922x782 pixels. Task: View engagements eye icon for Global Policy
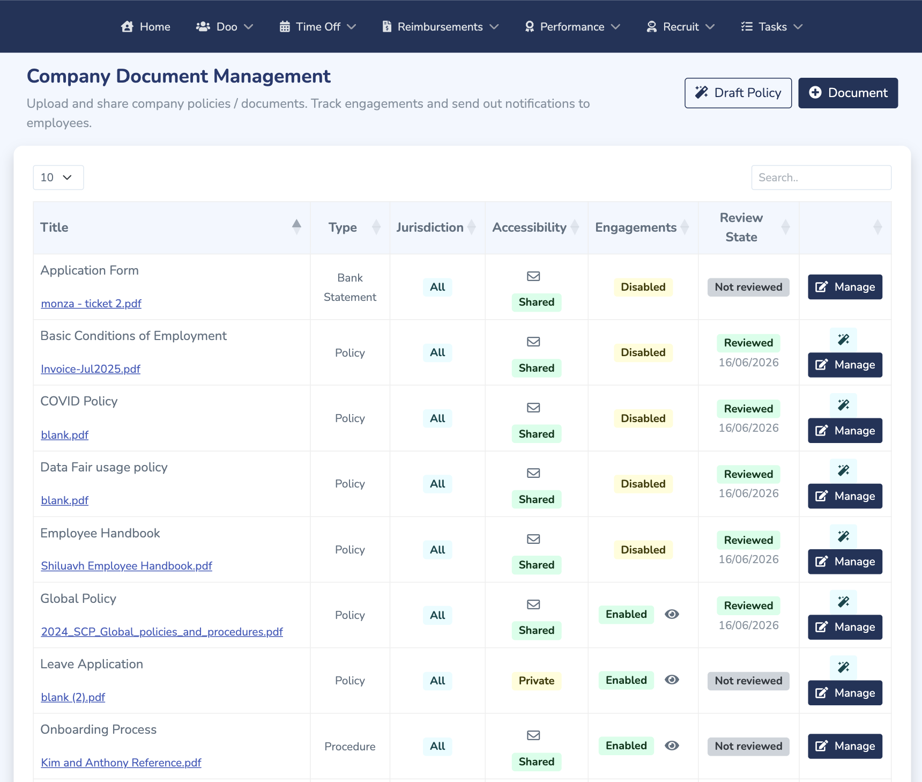(672, 614)
